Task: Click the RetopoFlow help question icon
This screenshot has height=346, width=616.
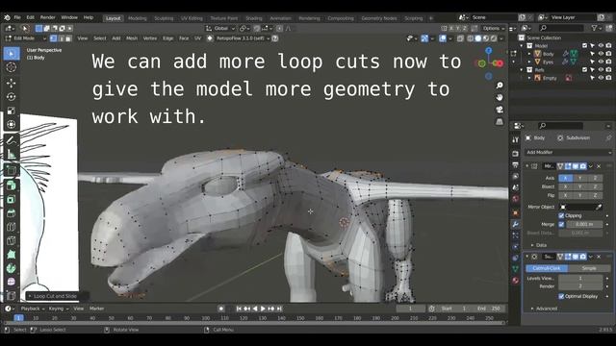Action: pyautogui.click(x=275, y=38)
